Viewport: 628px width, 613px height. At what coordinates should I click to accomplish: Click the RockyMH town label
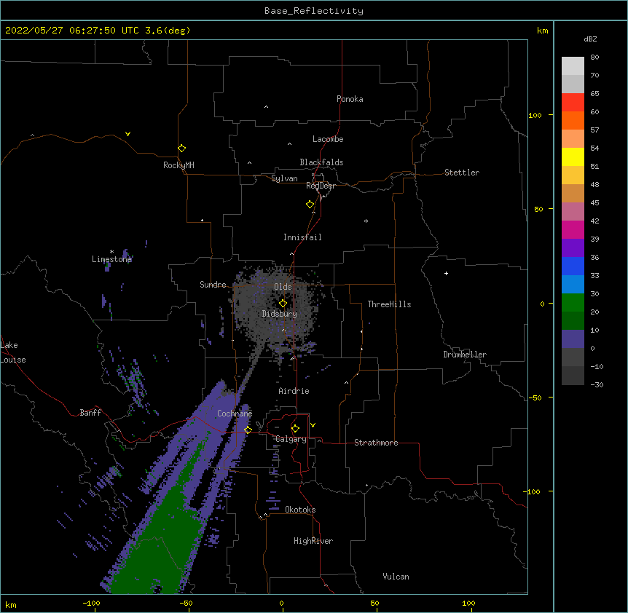178,165
